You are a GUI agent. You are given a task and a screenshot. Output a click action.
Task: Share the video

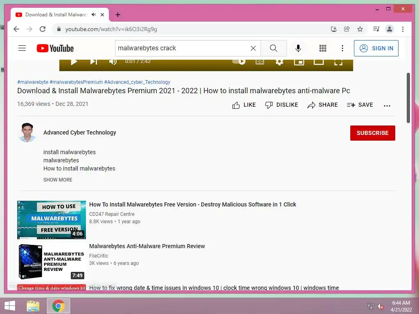click(x=322, y=105)
